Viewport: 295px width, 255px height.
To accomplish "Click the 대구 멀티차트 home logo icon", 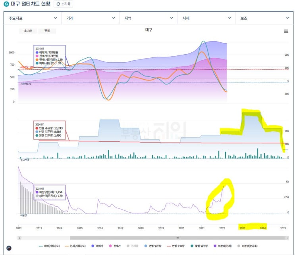I will coord(6,4).
